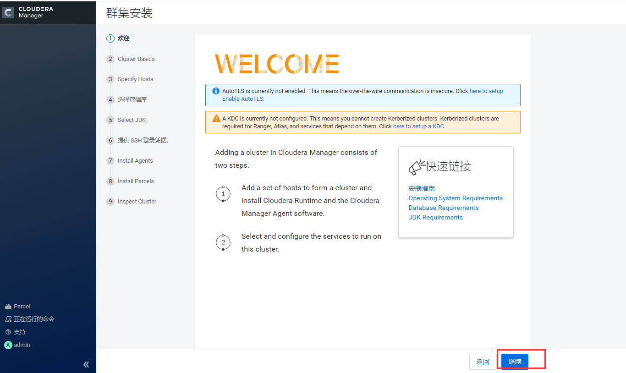Open Database Requirements link

pyautogui.click(x=444, y=208)
